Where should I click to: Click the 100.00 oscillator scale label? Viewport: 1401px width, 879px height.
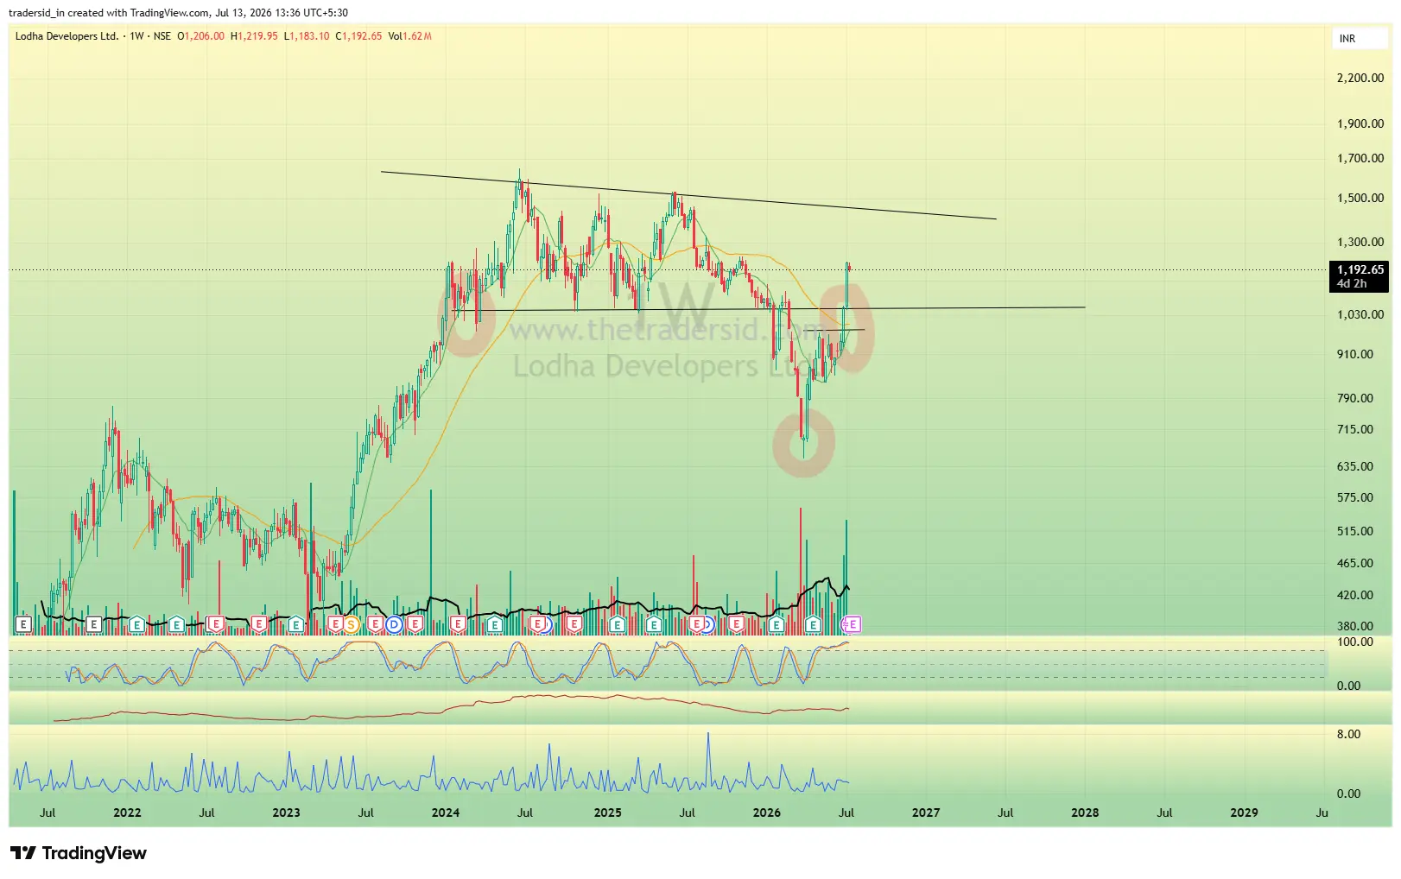point(1354,642)
